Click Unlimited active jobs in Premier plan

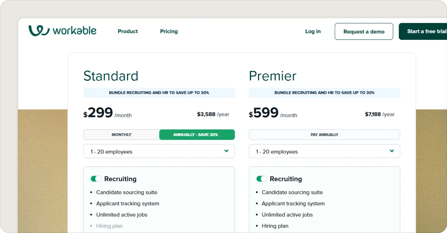(287, 215)
